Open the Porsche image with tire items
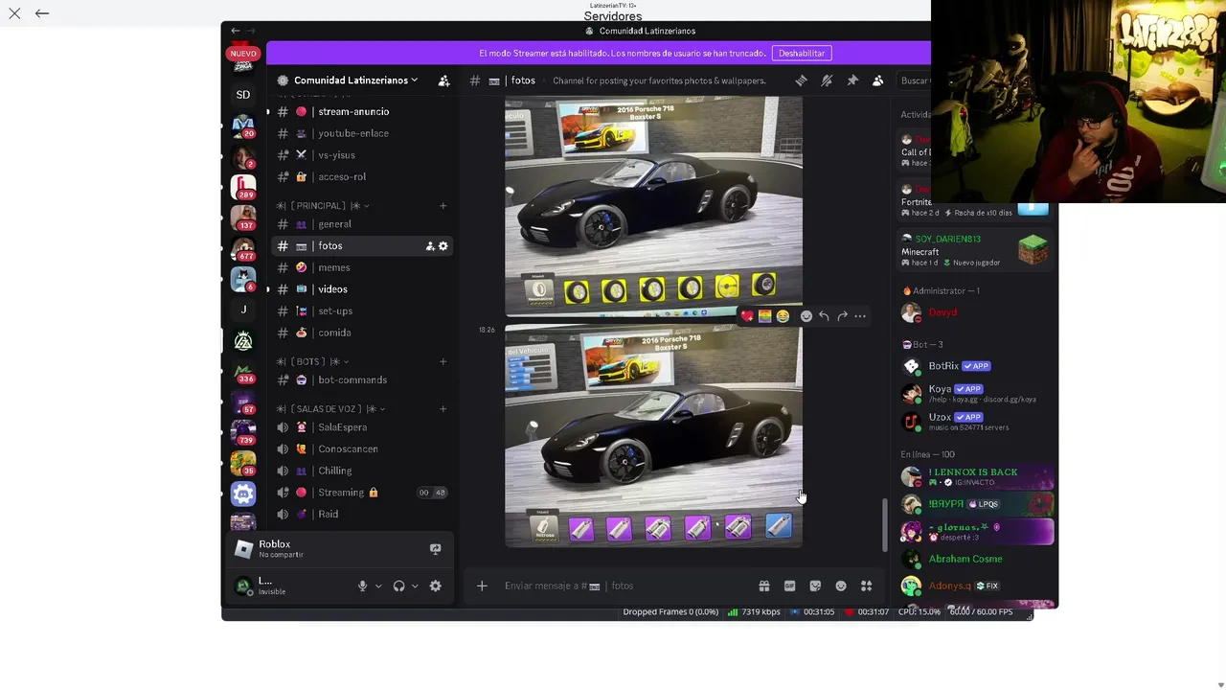 tap(653, 204)
